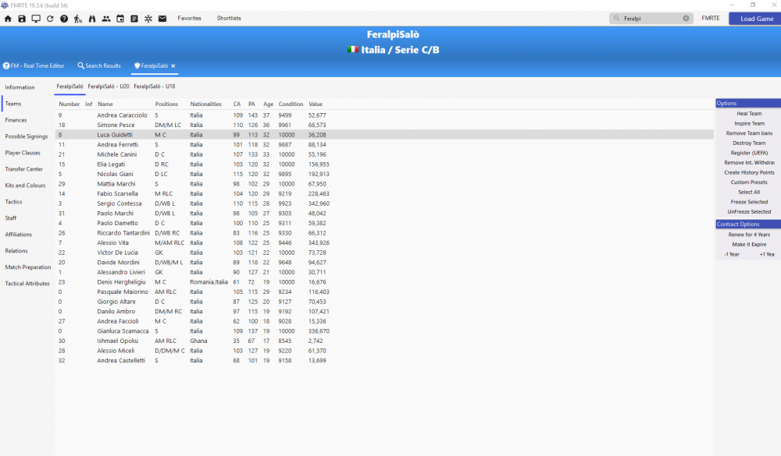Viewport: 781px width, 456px height.
Task: Click the magnifier icon in search box
Action: click(x=617, y=19)
